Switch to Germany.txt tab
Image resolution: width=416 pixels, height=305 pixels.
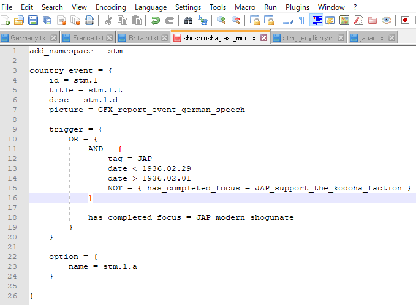29,38
